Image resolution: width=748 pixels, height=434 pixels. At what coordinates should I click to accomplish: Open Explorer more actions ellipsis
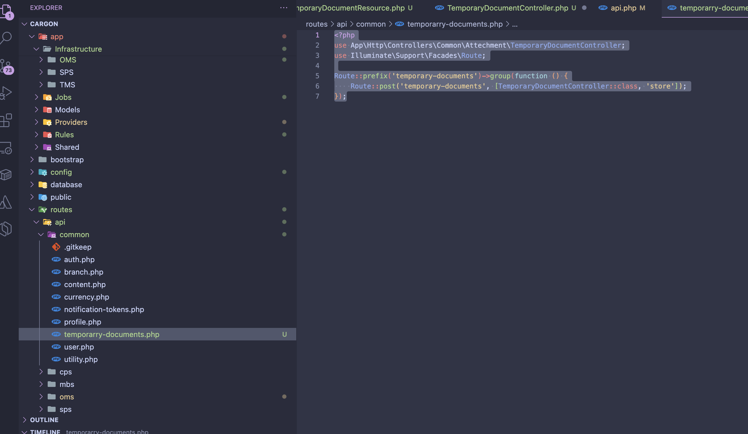283,8
